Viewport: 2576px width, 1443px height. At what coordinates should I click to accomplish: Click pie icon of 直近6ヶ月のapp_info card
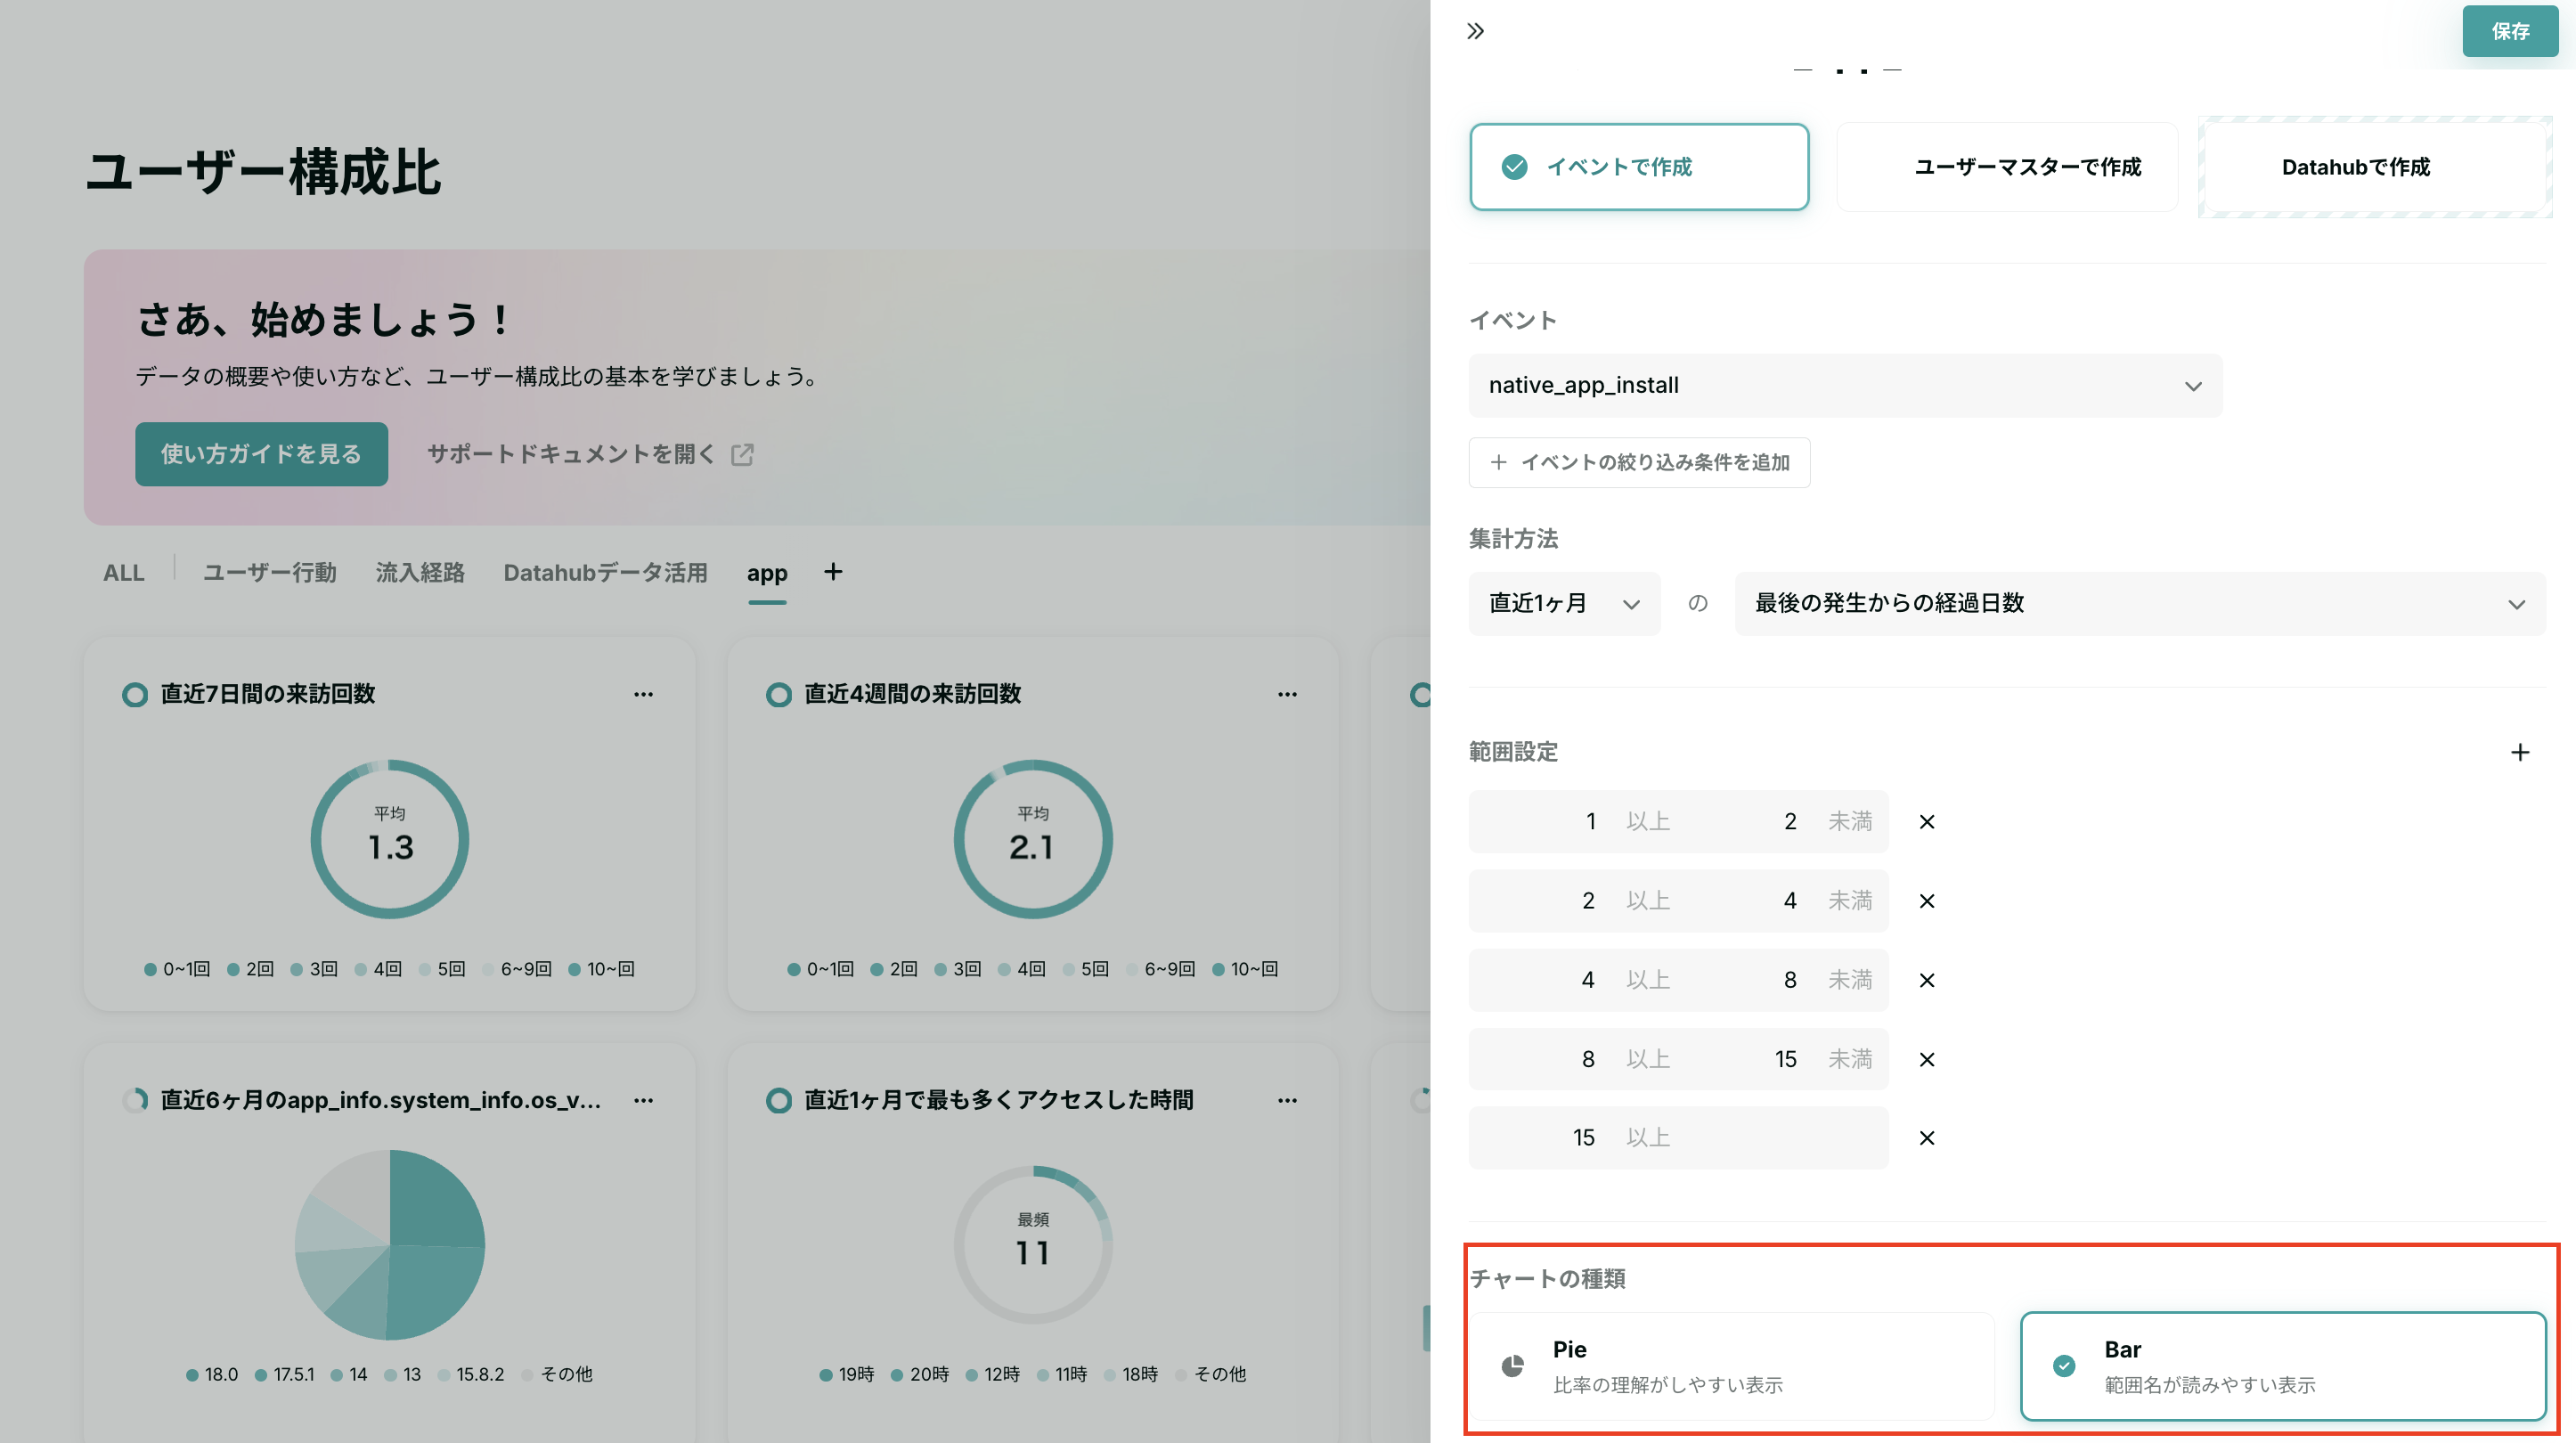click(134, 1101)
